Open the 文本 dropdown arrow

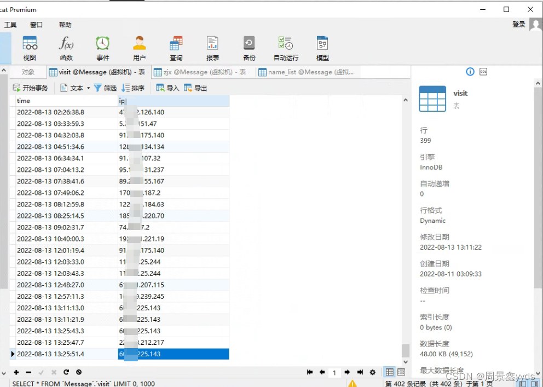[88, 88]
